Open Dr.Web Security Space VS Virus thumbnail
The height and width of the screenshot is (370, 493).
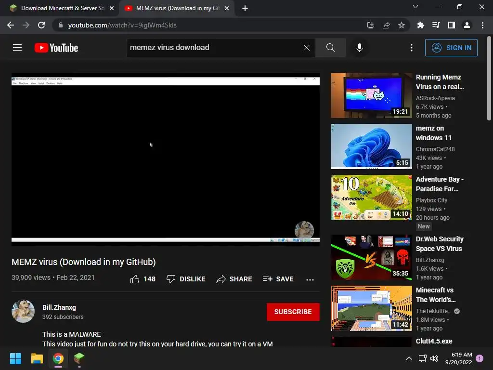click(371, 257)
